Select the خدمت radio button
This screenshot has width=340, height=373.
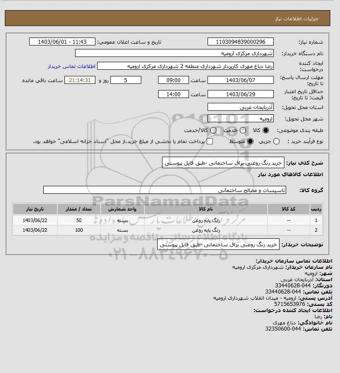(x=243, y=130)
